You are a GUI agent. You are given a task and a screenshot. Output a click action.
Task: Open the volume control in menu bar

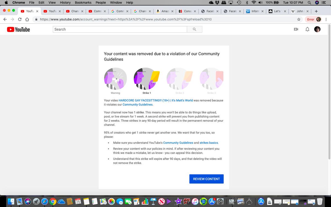point(260,2)
